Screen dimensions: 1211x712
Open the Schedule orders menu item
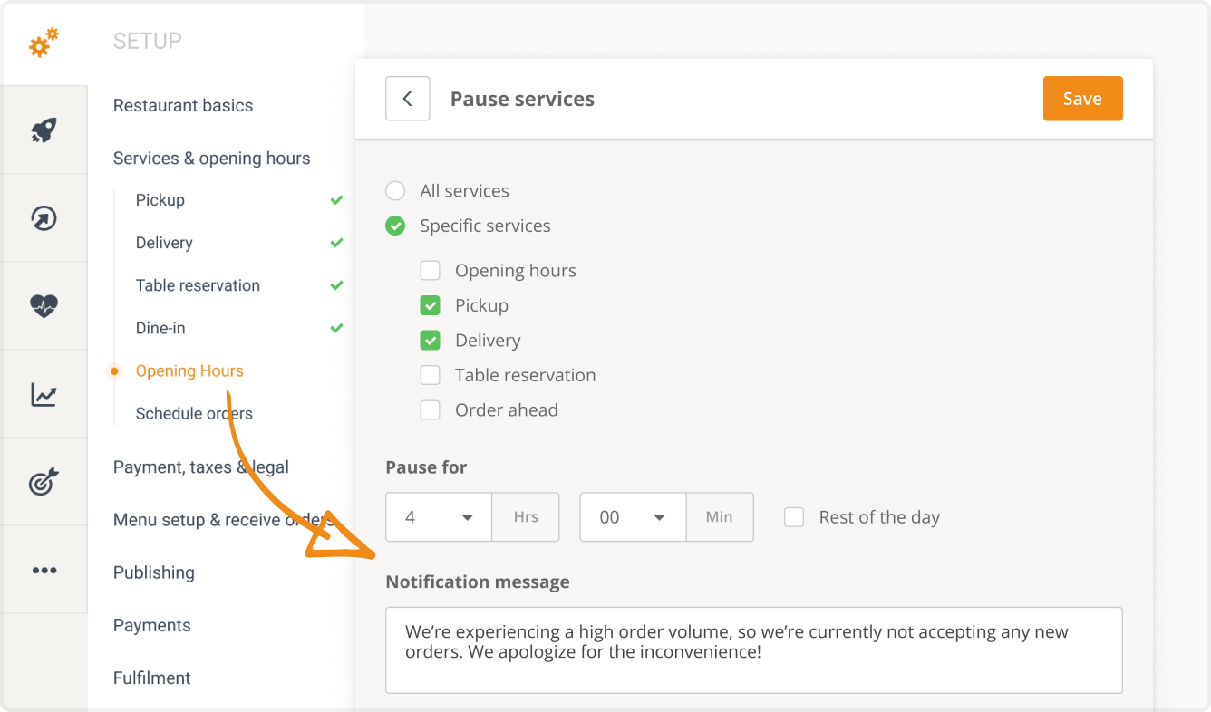pyautogui.click(x=194, y=414)
